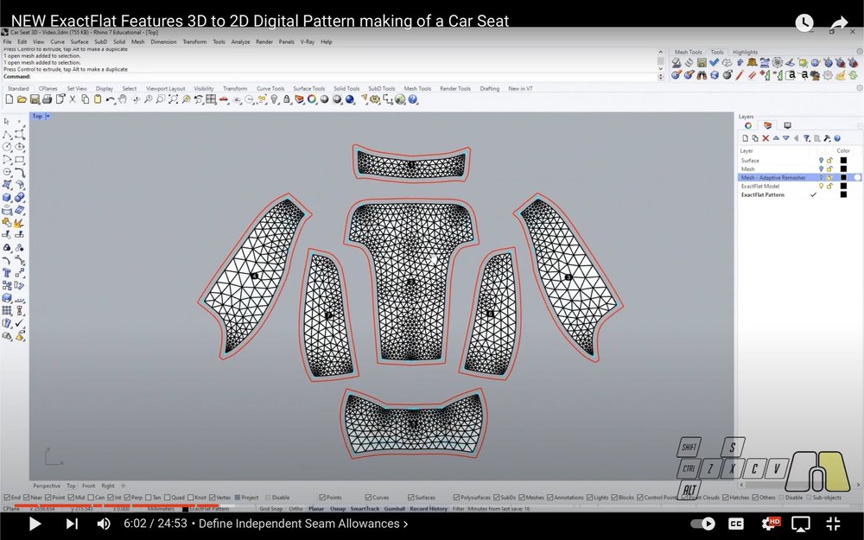
Task: Open the layer tools hammer icon
Action: coord(828,139)
